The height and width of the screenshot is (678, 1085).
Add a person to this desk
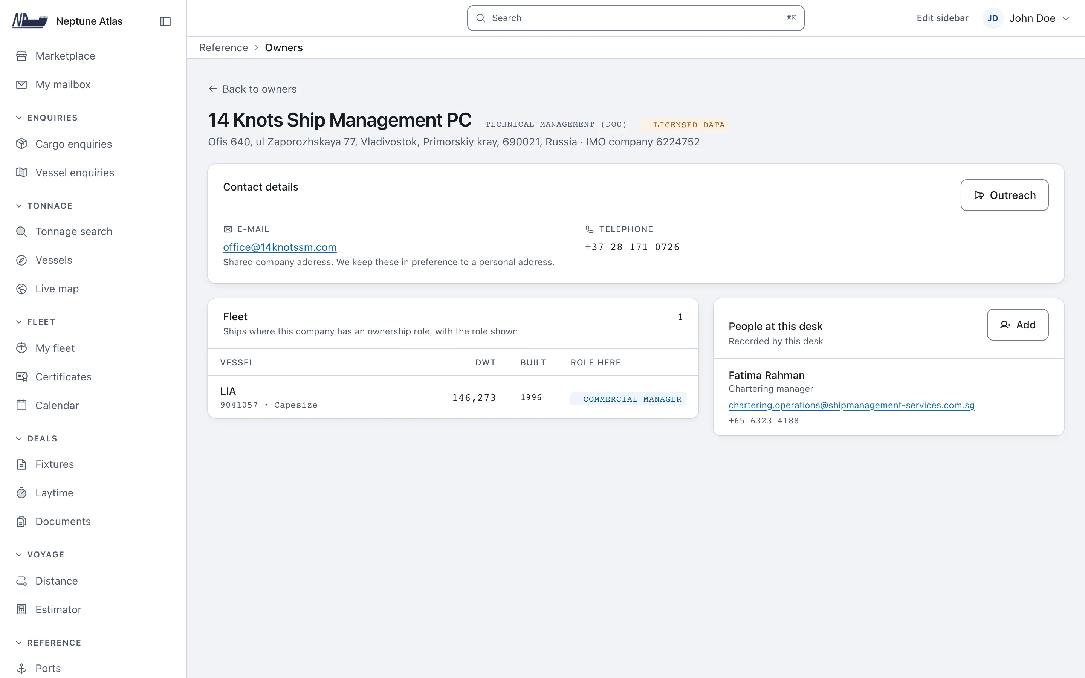[1017, 325]
